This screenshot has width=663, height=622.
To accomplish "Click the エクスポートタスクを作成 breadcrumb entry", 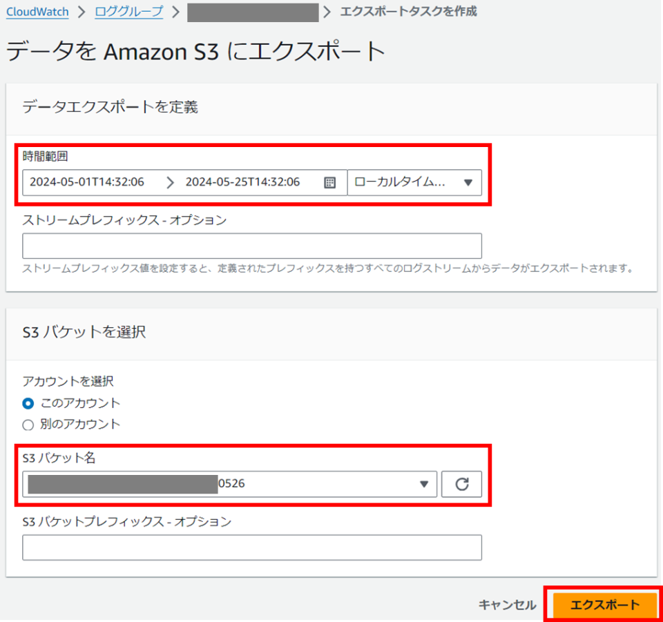I will click(410, 12).
